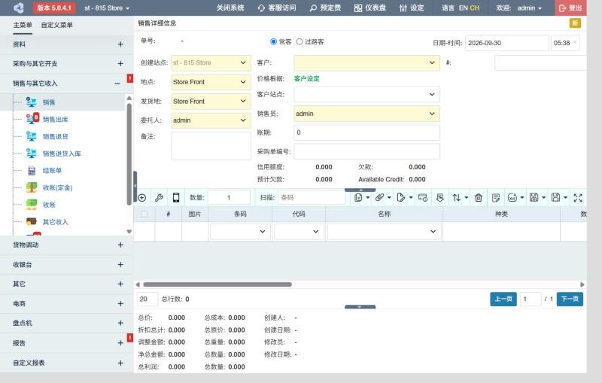Viewport: 602px width, 383px height.
Task: Click the 登出 logout button
Action: (570, 8)
